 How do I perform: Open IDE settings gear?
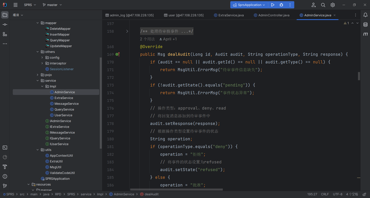pos(333,5)
